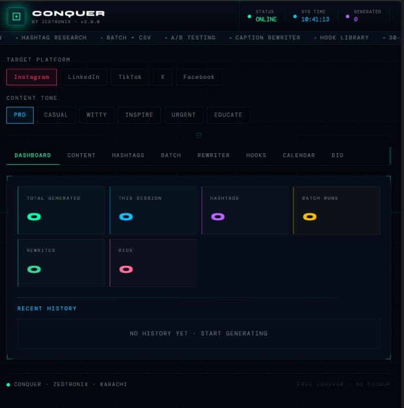Click the Conquer logo icon
404x408 pixels.
point(16,17)
